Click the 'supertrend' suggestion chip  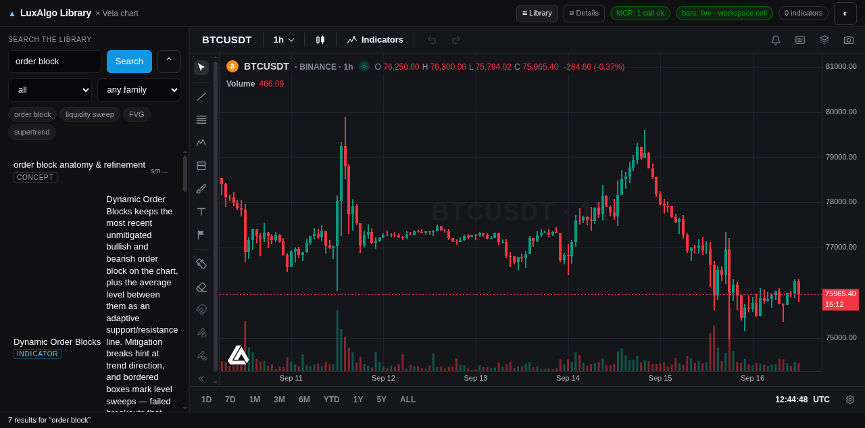coord(32,132)
